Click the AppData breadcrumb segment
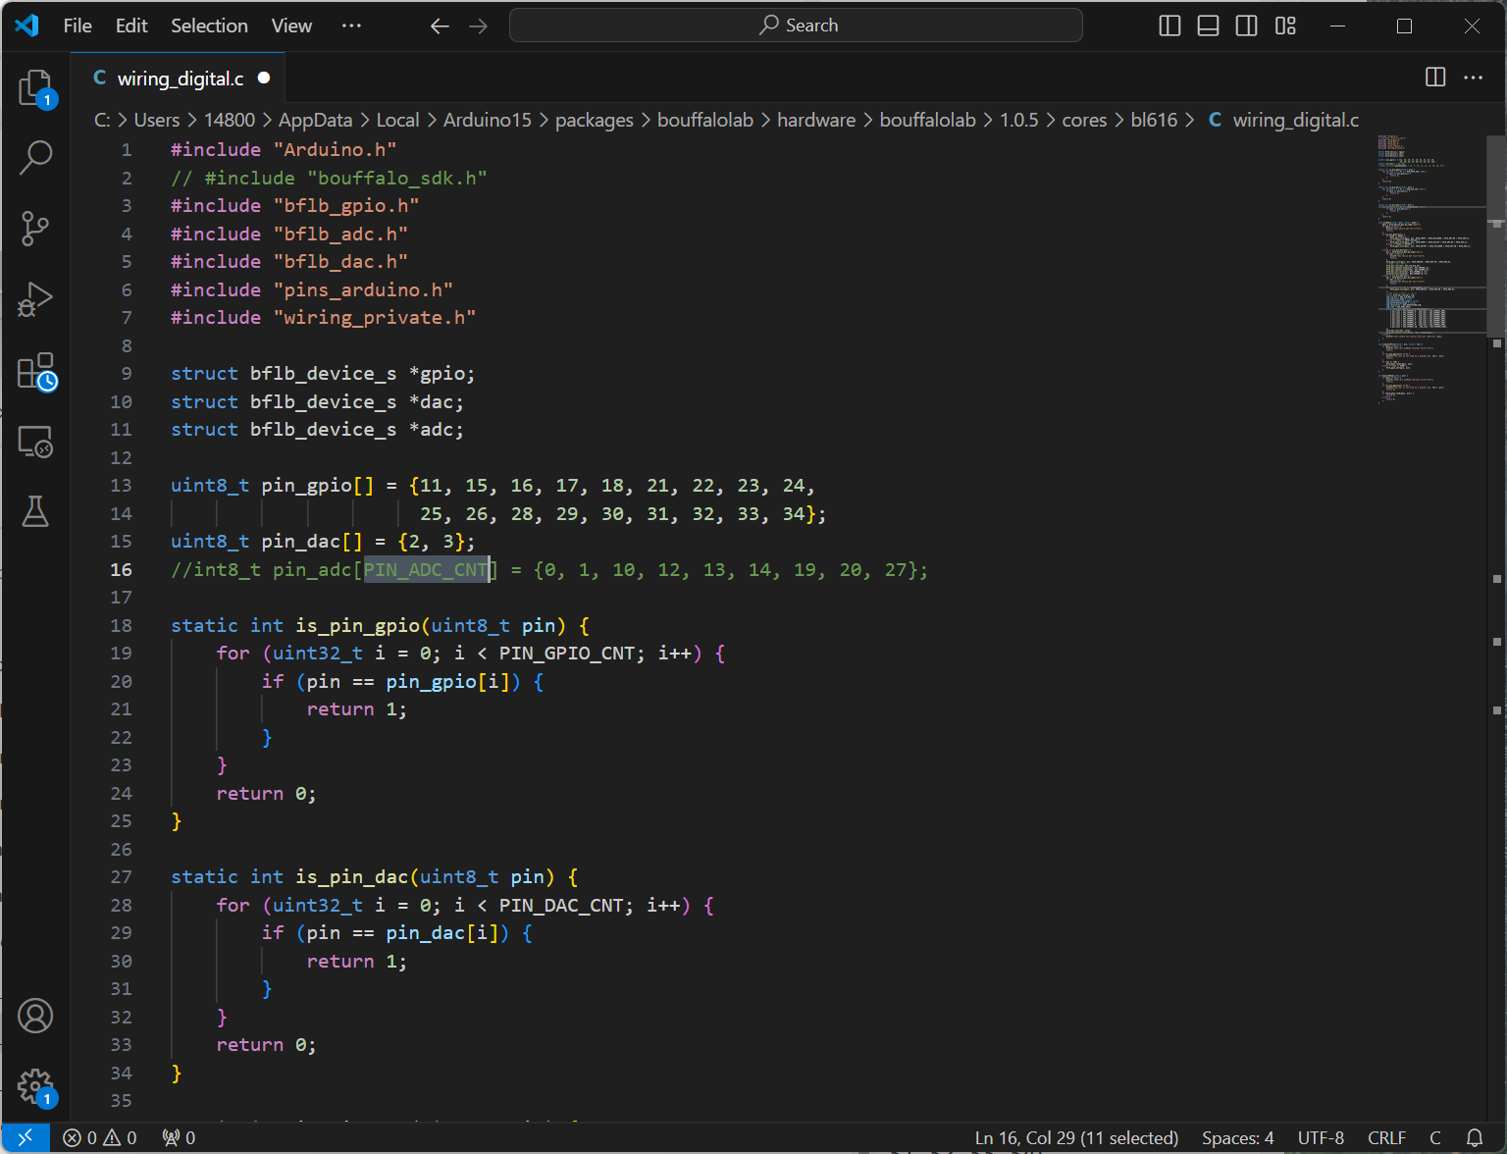This screenshot has height=1154, width=1507. 315,120
